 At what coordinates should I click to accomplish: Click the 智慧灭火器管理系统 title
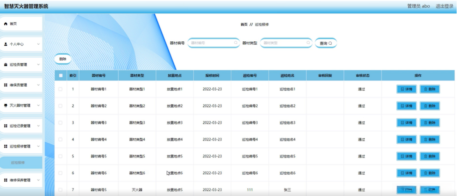click(x=26, y=6)
